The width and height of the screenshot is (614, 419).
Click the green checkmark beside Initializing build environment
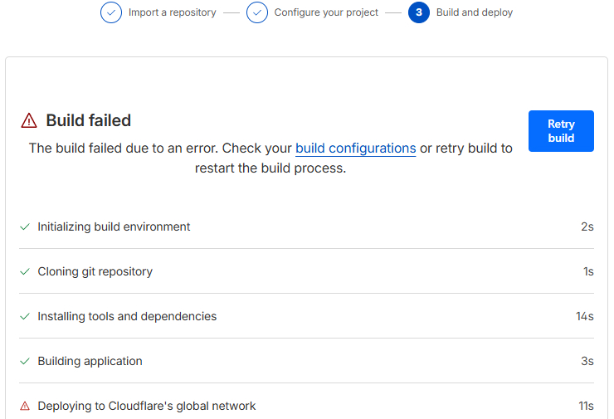coord(25,227)
